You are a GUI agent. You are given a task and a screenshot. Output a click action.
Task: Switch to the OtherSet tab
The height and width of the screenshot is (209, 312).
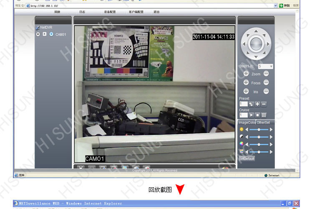point(263,122)
